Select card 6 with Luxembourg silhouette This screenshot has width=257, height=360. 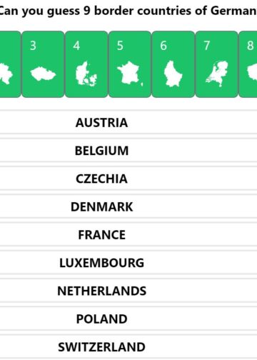click(x=173, y=64)
